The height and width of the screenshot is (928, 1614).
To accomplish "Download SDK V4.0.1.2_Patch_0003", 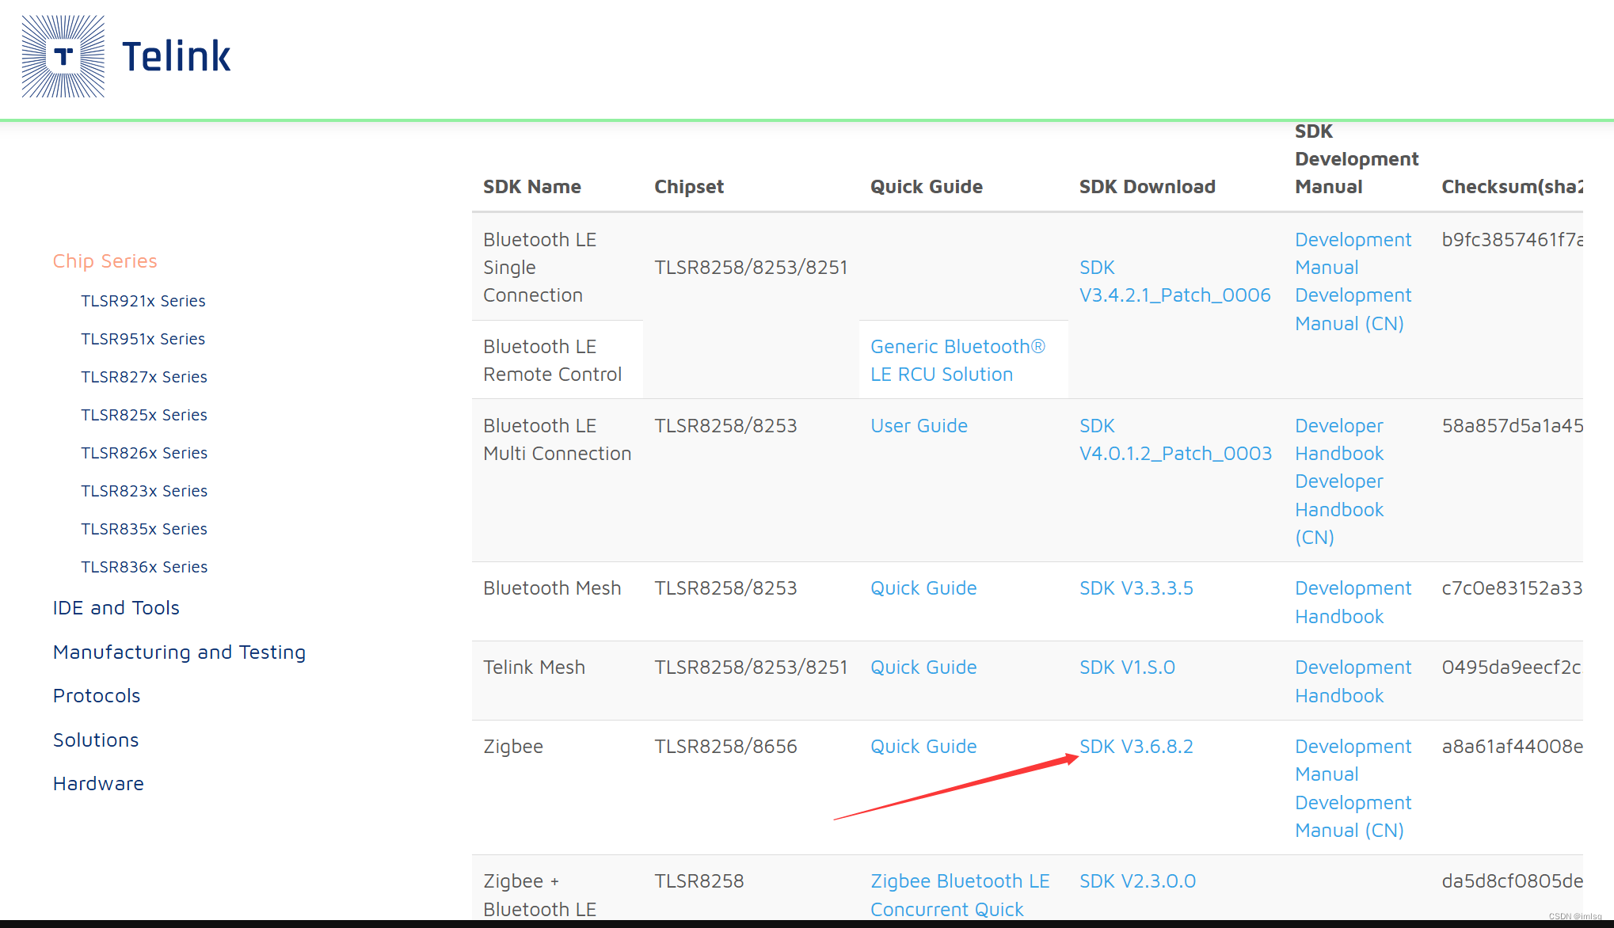I will (x=1175, y=453).
